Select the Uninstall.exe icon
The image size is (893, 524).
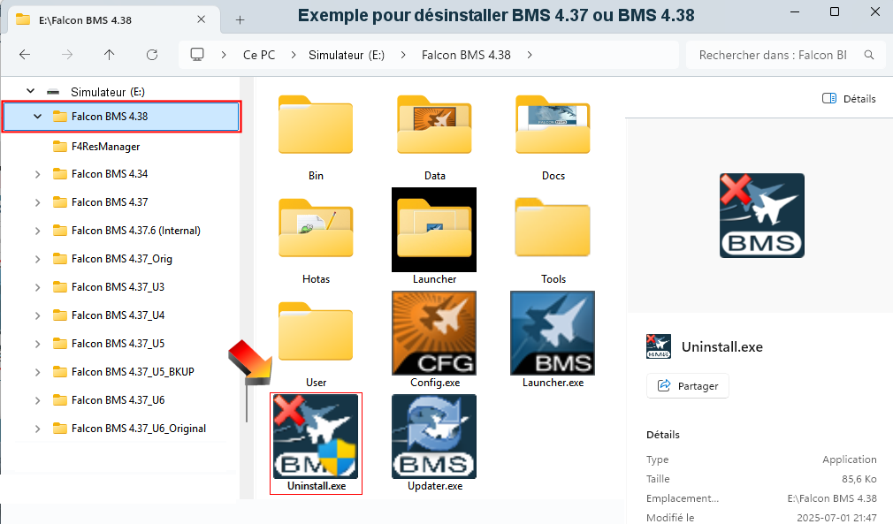point(316,437)
